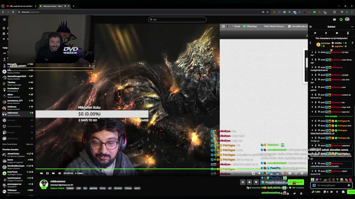
Task: Open the KX store icon in header
Action: pos(334,20)
